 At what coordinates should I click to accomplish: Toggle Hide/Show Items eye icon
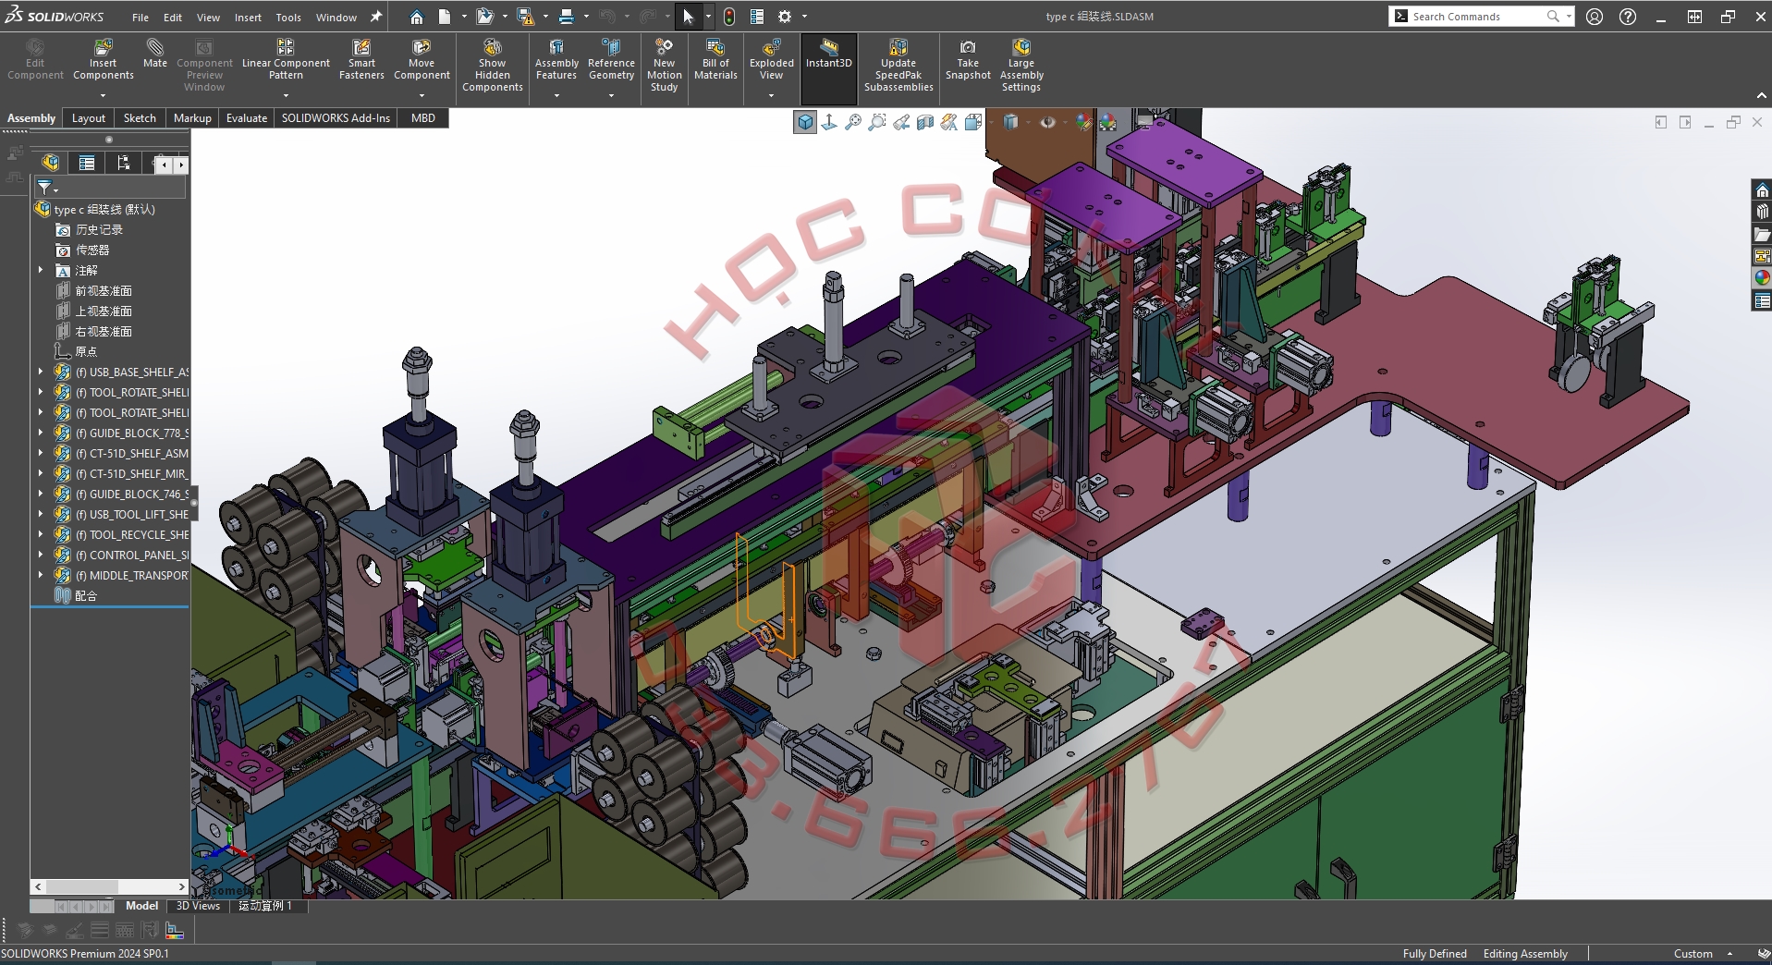point(1047,122)
